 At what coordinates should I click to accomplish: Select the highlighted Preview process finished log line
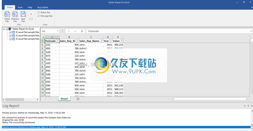click(x=126, y=127)
